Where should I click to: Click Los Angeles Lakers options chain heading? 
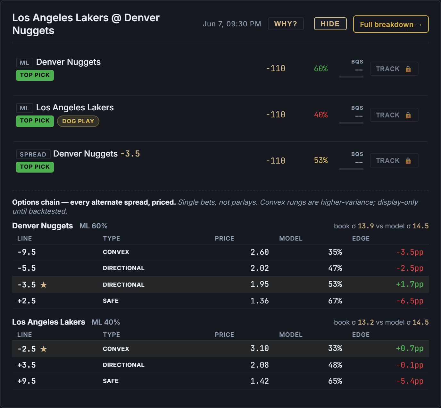pyautogui.click(x=49, y=322)
